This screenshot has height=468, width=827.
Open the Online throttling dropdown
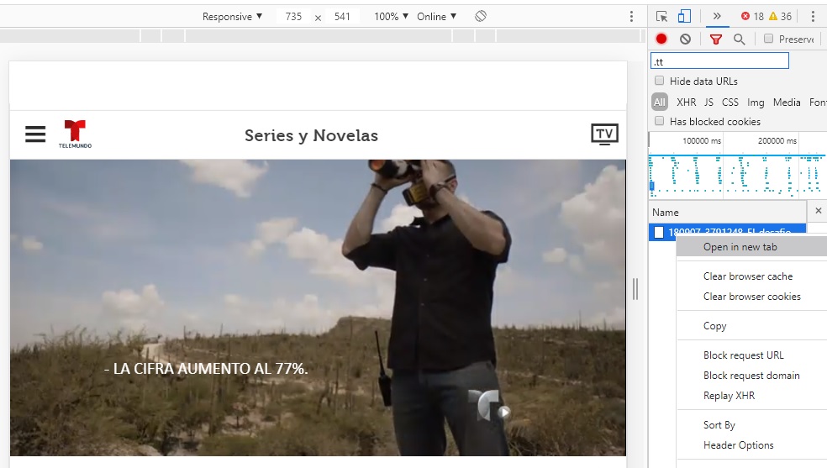pyautogui.click(x=437, y=16)
